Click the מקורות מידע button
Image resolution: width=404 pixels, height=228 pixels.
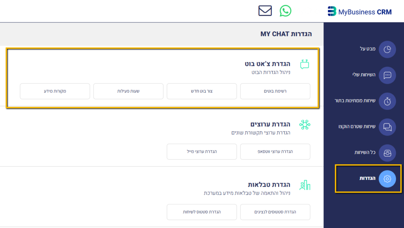55,91
